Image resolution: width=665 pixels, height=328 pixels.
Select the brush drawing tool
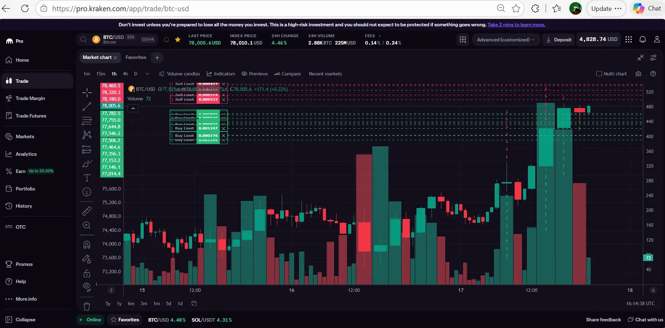click(x=87, y=164)
